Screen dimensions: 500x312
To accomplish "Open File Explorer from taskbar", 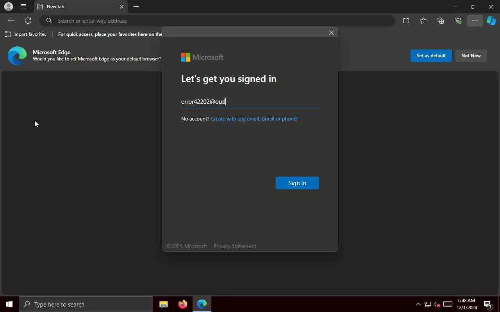I will point(163,304).
